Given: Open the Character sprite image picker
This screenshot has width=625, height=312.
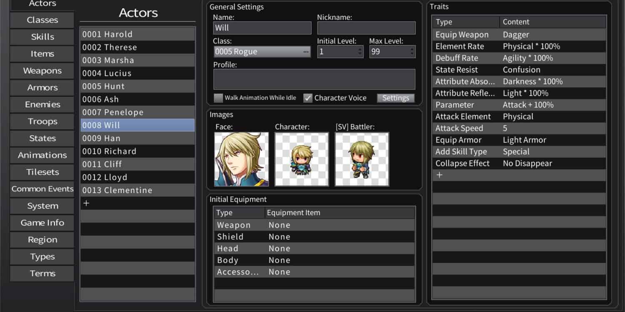Looking at the screenshot, I should (x=302, y=159).
